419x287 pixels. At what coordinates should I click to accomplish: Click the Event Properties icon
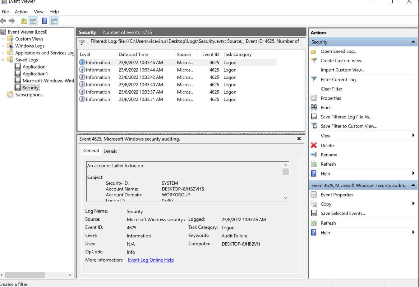pyautogui.click(x=314, y=195)
